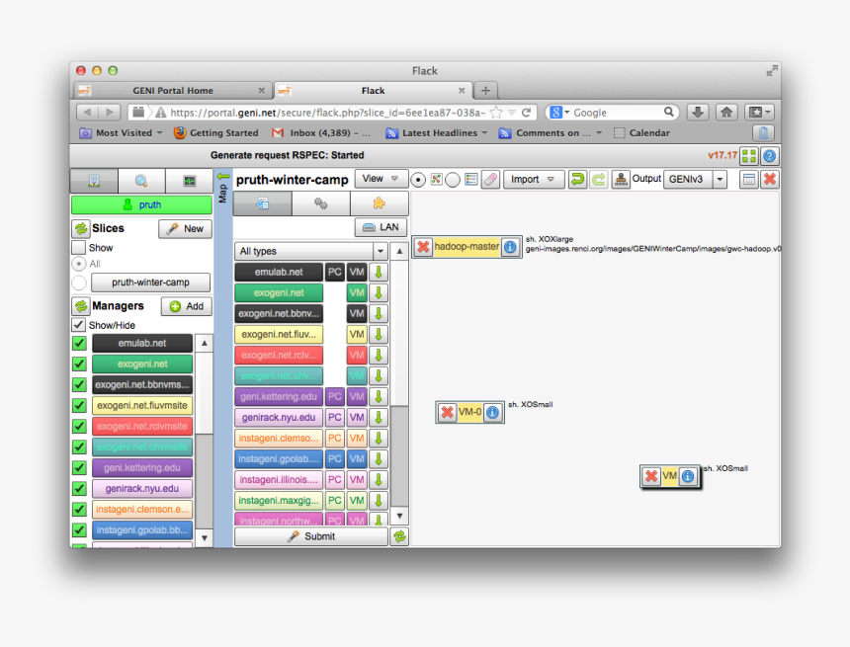
Task: Open the Import dropdown menu
Action: pyautogui.click(x=533, y=179)
